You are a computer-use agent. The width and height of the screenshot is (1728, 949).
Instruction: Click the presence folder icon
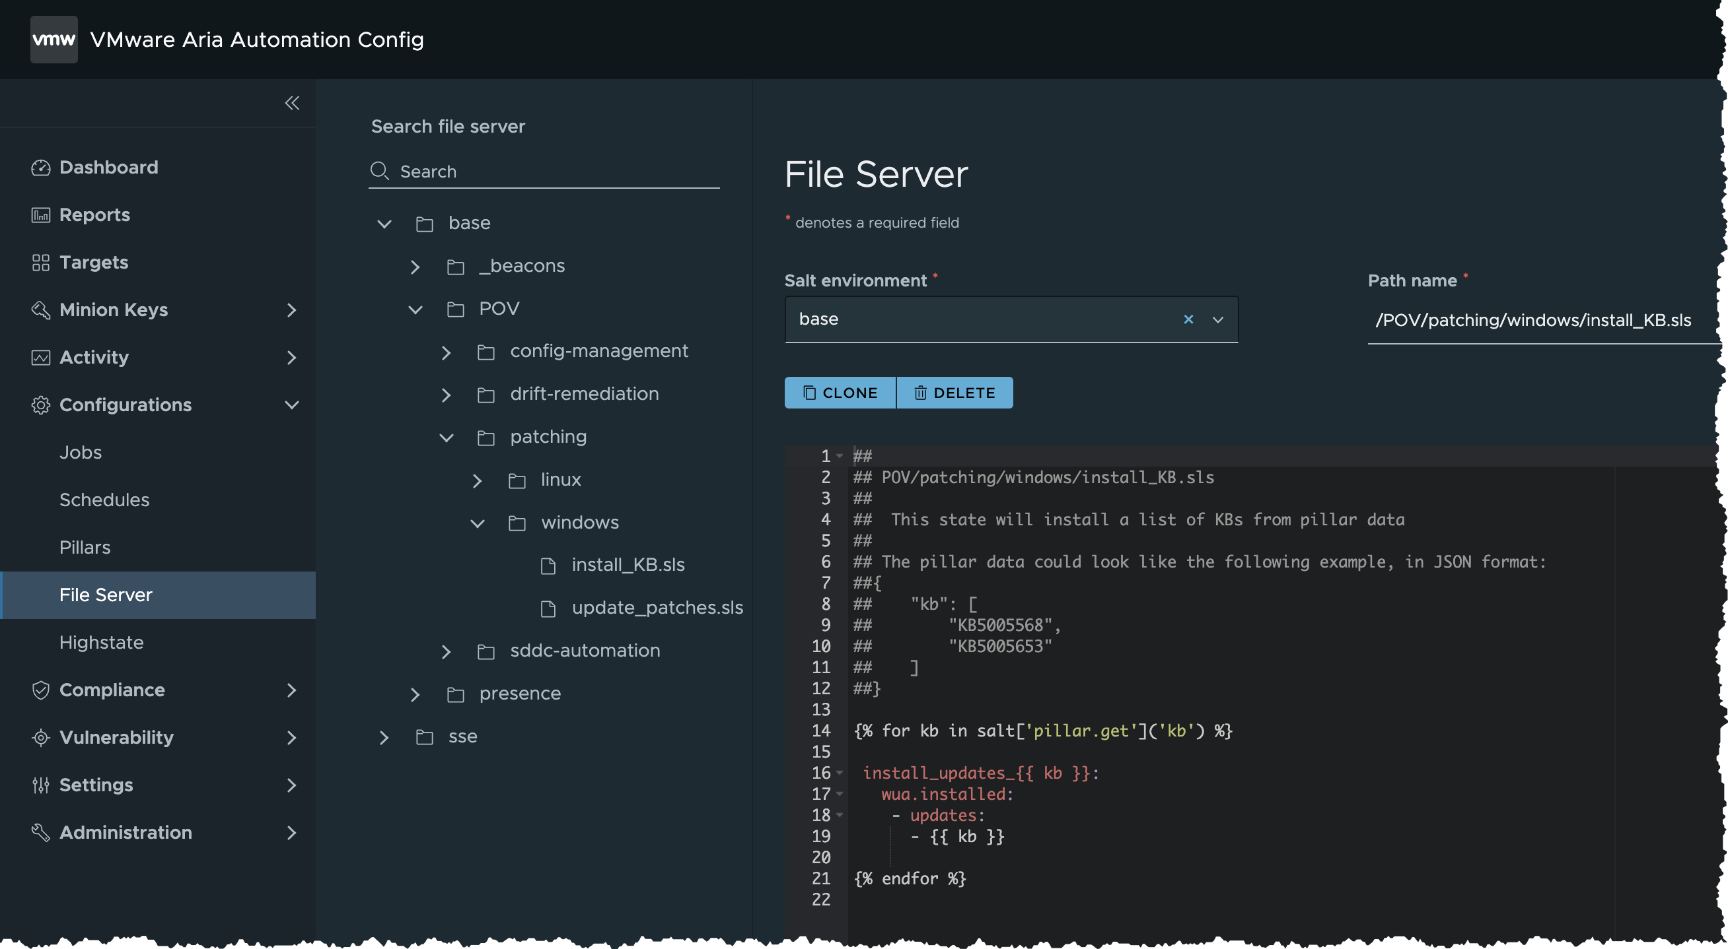(456, 694)
